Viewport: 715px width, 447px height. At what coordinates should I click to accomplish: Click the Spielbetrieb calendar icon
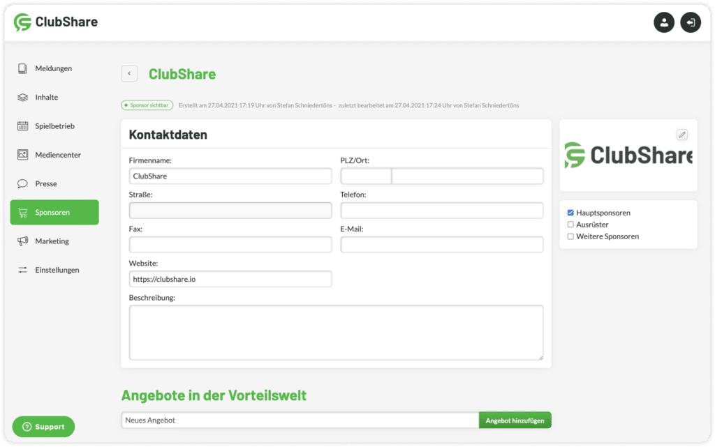(x=22, y=126)
